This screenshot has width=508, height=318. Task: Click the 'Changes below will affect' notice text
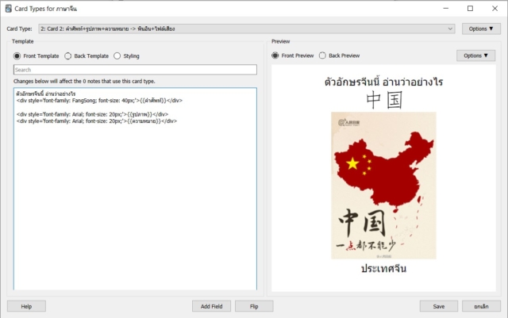[84, 81]
